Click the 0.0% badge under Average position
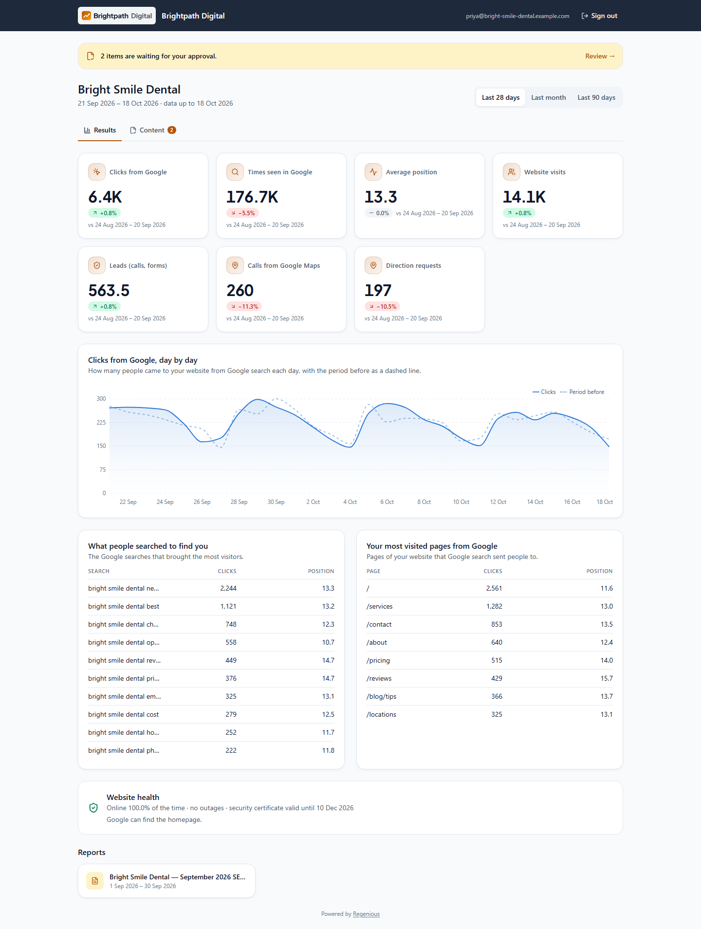The image size is (701, 929). tap(379, 213)
